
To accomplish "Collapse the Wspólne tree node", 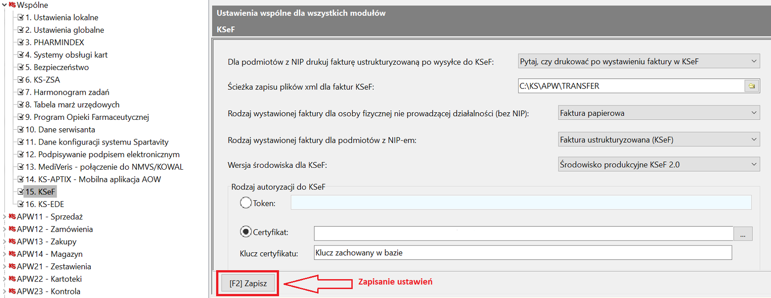I will 4,5.
